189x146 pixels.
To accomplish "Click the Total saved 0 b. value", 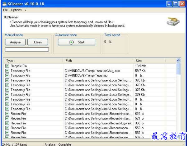I will pyautogui.click(x=108, y=42).
